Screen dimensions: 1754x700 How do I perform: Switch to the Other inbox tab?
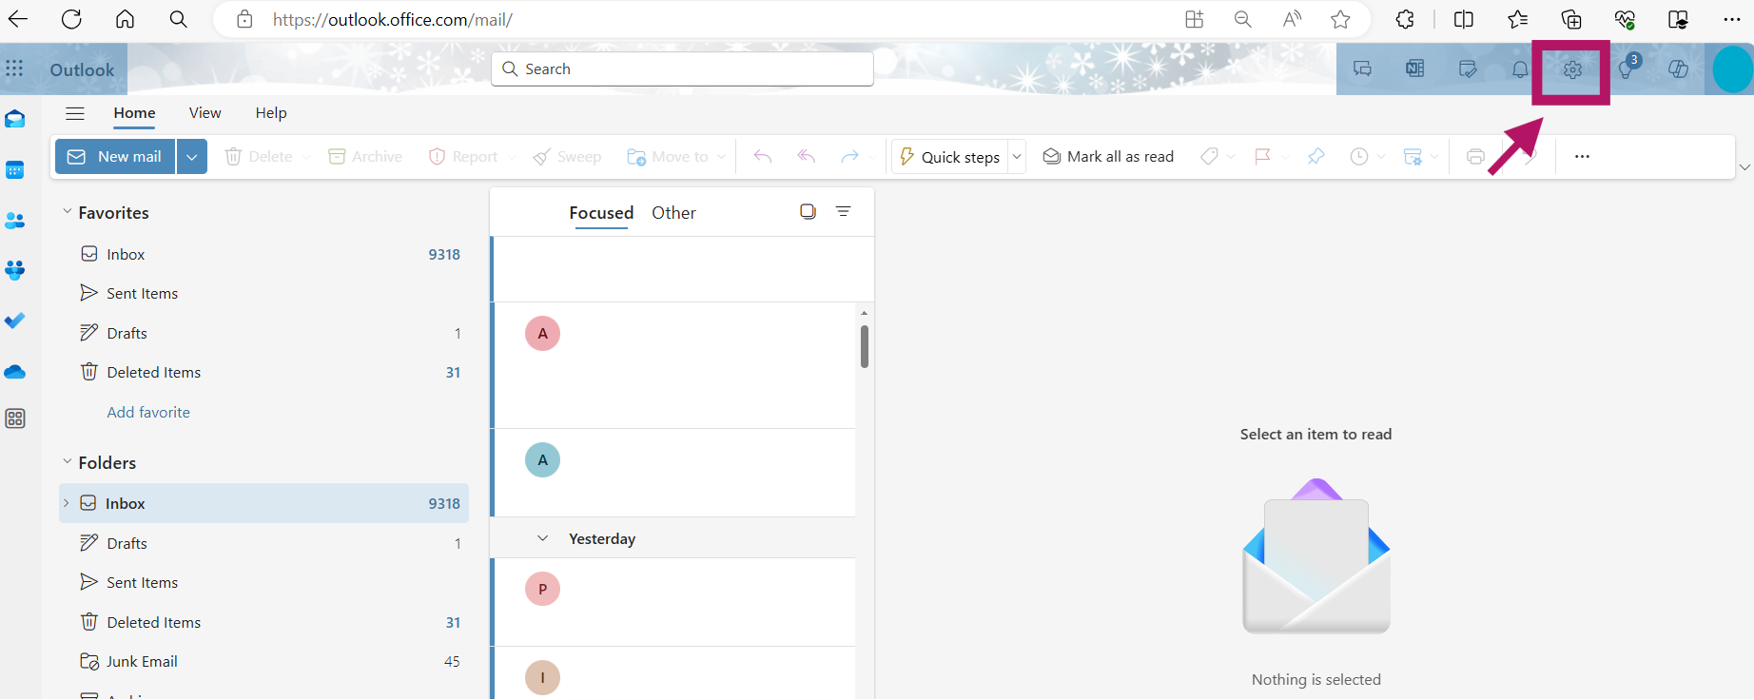673,213
